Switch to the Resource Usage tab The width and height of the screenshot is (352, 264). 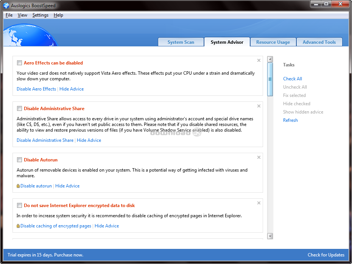point(273,42)
